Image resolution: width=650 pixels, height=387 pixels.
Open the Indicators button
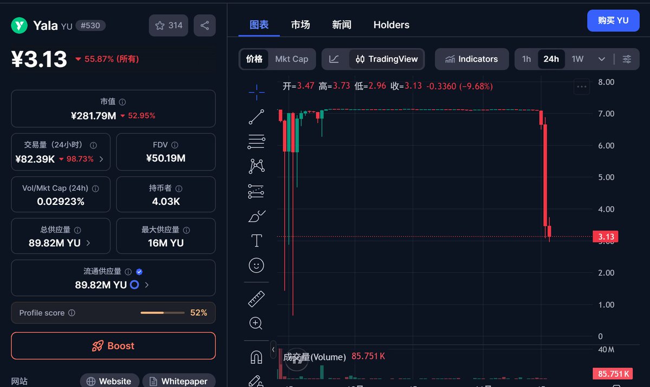coord(472,59)
